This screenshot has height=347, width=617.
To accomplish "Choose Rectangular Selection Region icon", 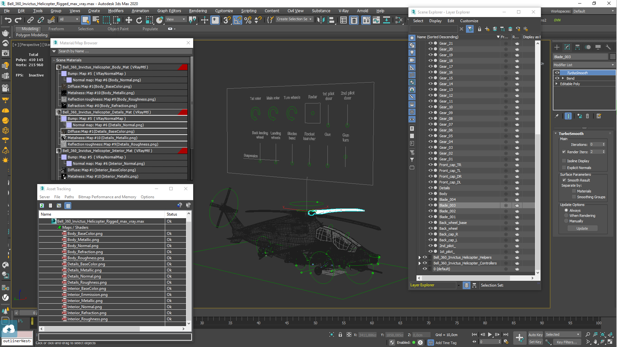I will 106,20.
